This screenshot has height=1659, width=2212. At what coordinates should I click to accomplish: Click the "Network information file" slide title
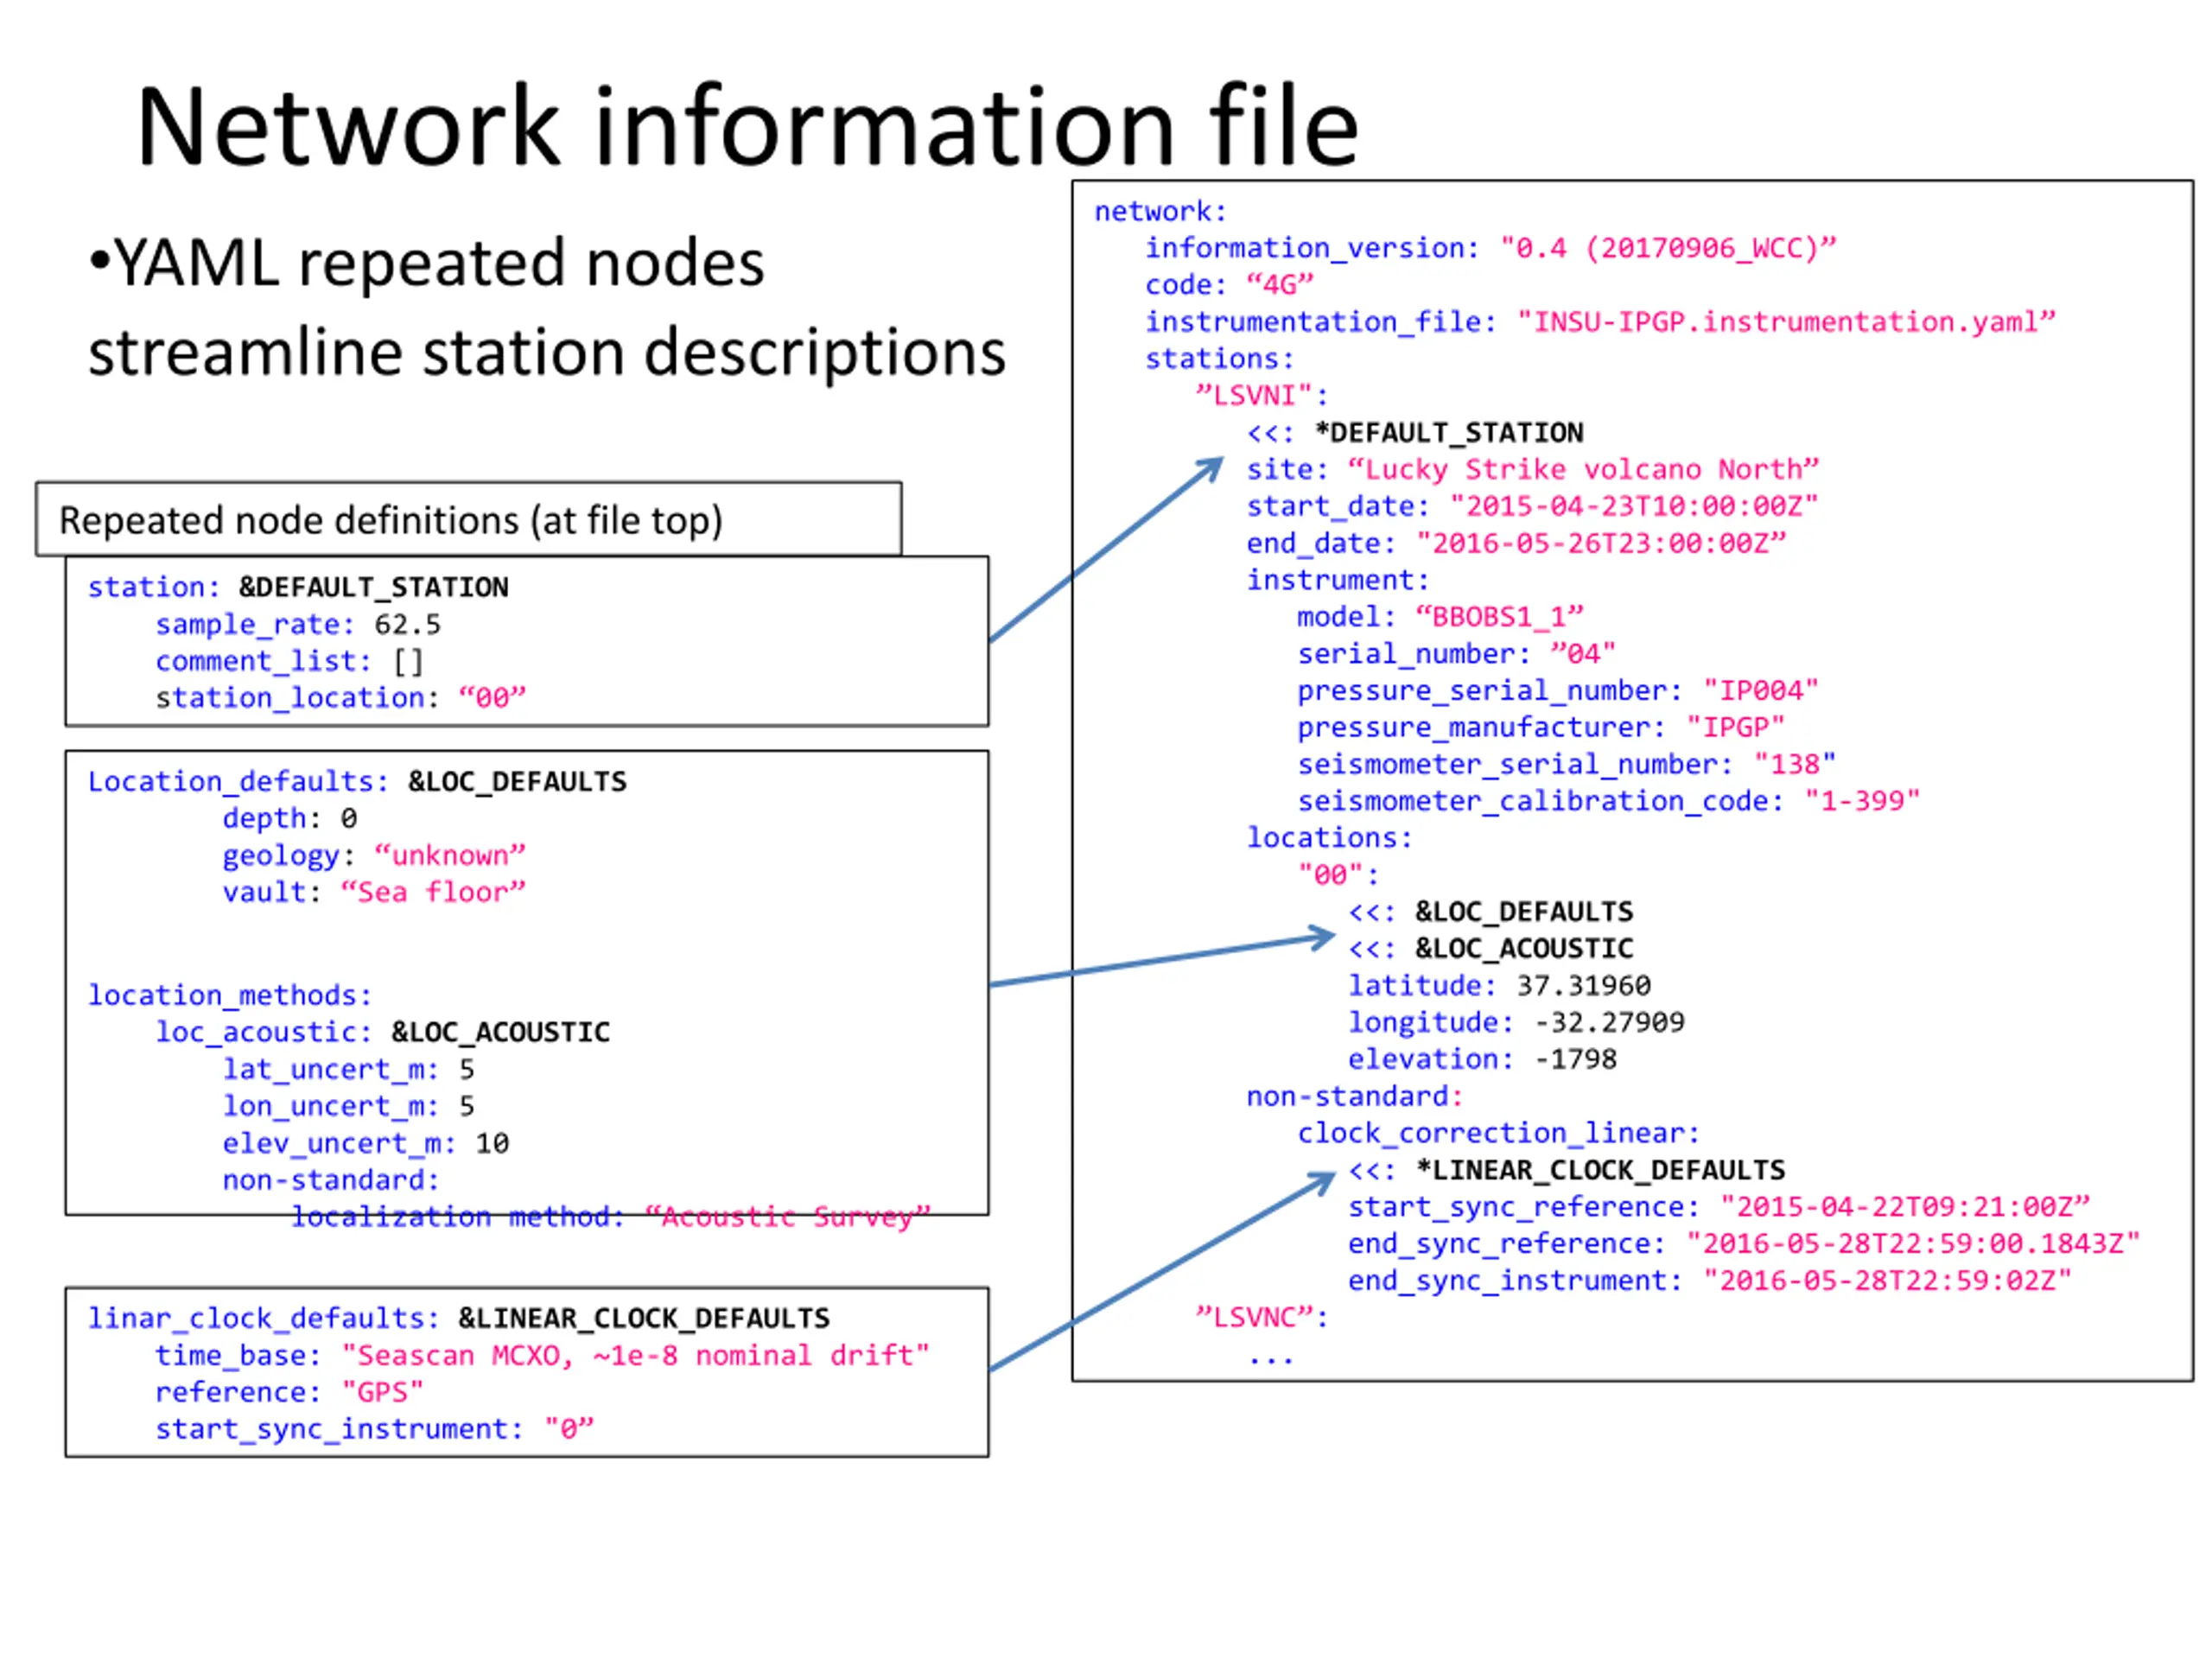pyautogui.click(x=747, y=127)
